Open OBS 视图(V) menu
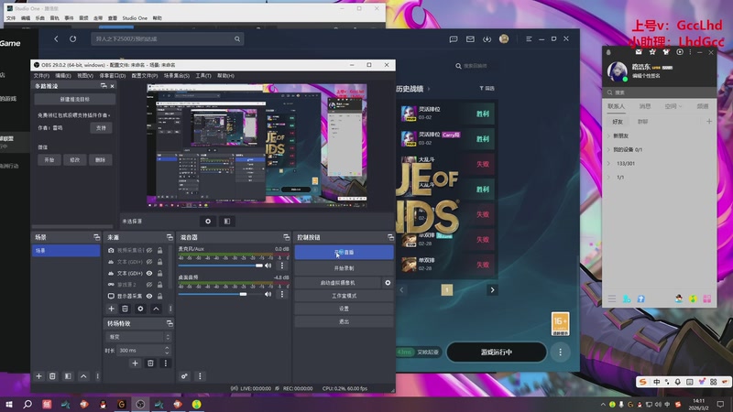This screenshot has width=733, height=412. [85, 76]
